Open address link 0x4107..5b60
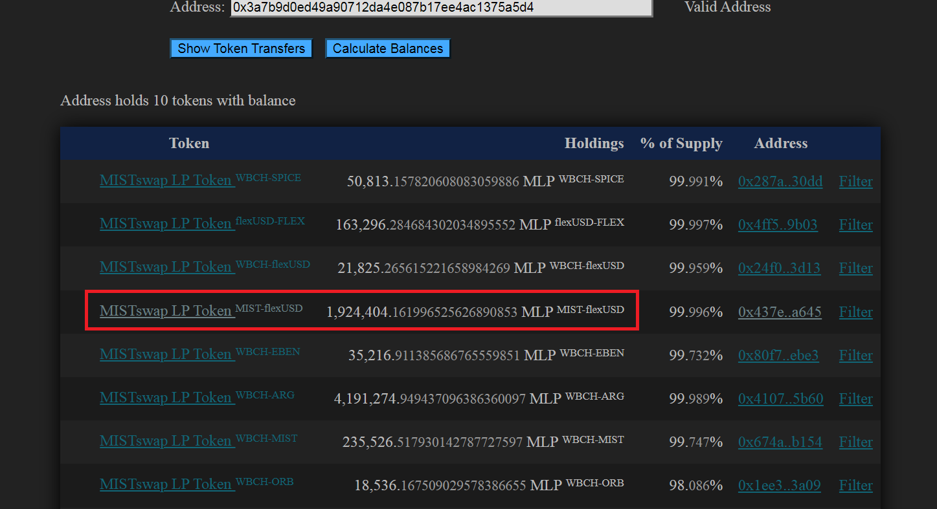This screenshot has width=937, height=509. [781, 398]
